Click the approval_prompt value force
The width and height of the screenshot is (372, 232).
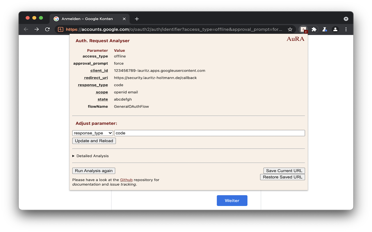click(x=119, y=64)
